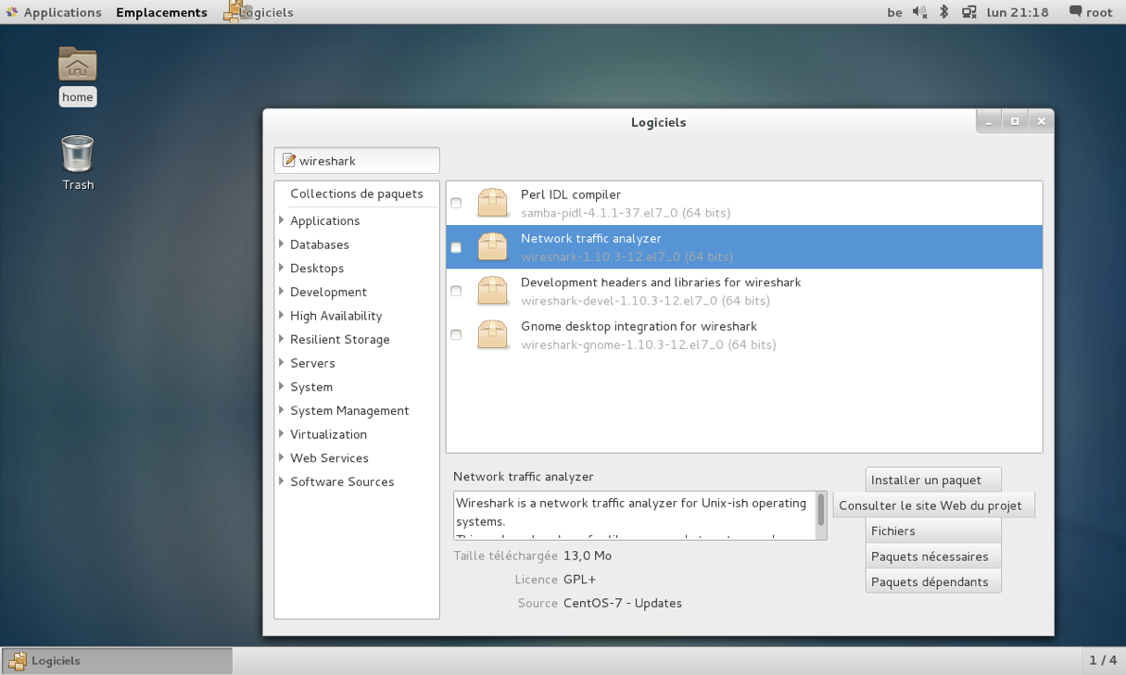The width and height of the screenshot is (1126, 675).
Task: Select the Web Services collection
Action: (x=329, y=457)
